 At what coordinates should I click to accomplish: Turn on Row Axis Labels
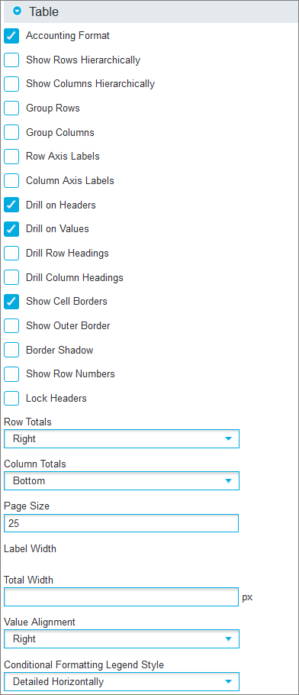tap(11, 157)
